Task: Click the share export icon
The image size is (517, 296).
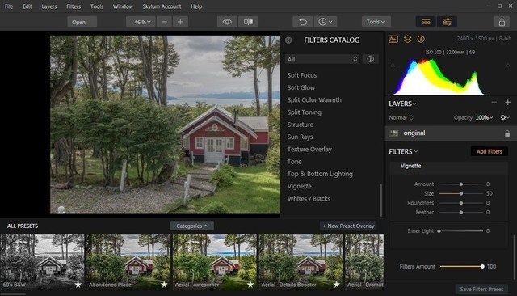Action: [502, 22]
